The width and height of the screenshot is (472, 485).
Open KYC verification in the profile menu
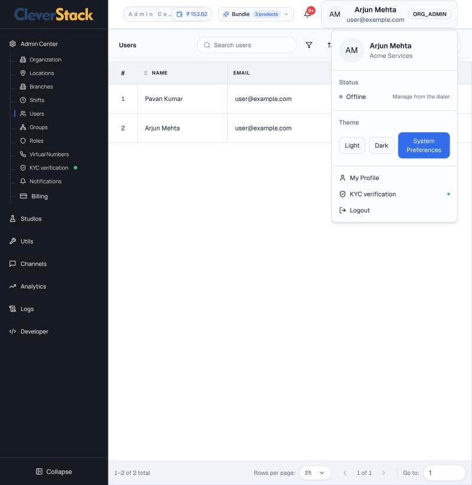(394, 194)
